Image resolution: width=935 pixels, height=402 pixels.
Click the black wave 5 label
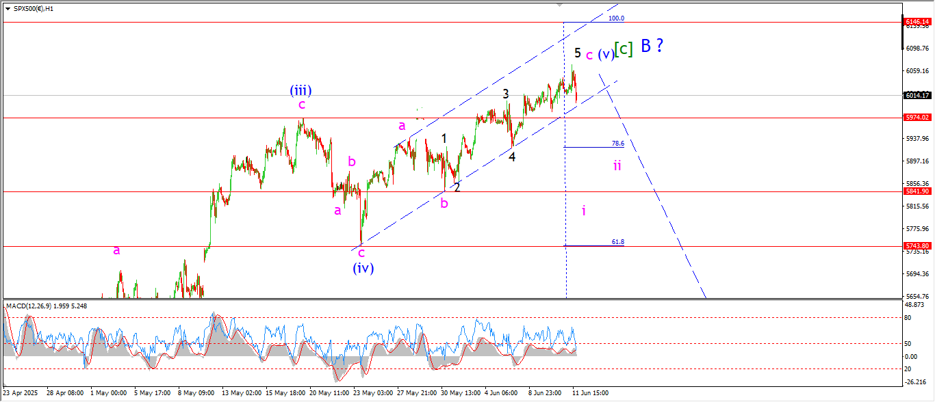coord(578,53)
